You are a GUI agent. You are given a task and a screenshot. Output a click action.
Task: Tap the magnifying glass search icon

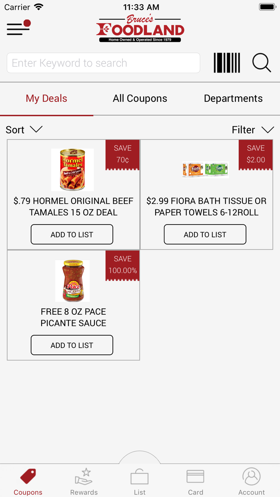pyautogui.click(x=262, y=63)
